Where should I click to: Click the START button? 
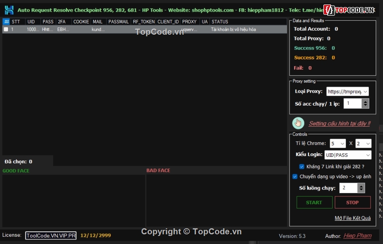coord(314,202)
